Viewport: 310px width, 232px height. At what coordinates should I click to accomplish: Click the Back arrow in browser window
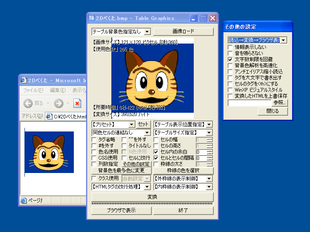tap(28, 103)
